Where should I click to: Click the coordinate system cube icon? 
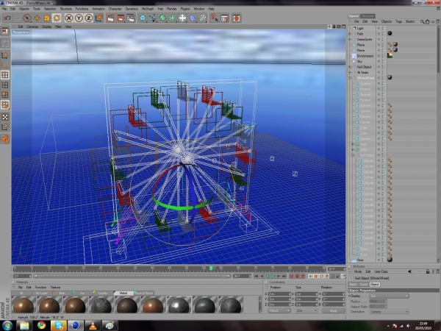99,18
